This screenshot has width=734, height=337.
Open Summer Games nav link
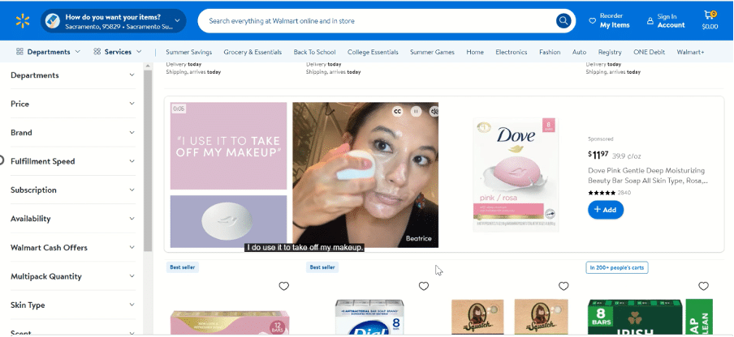(432, 53)
